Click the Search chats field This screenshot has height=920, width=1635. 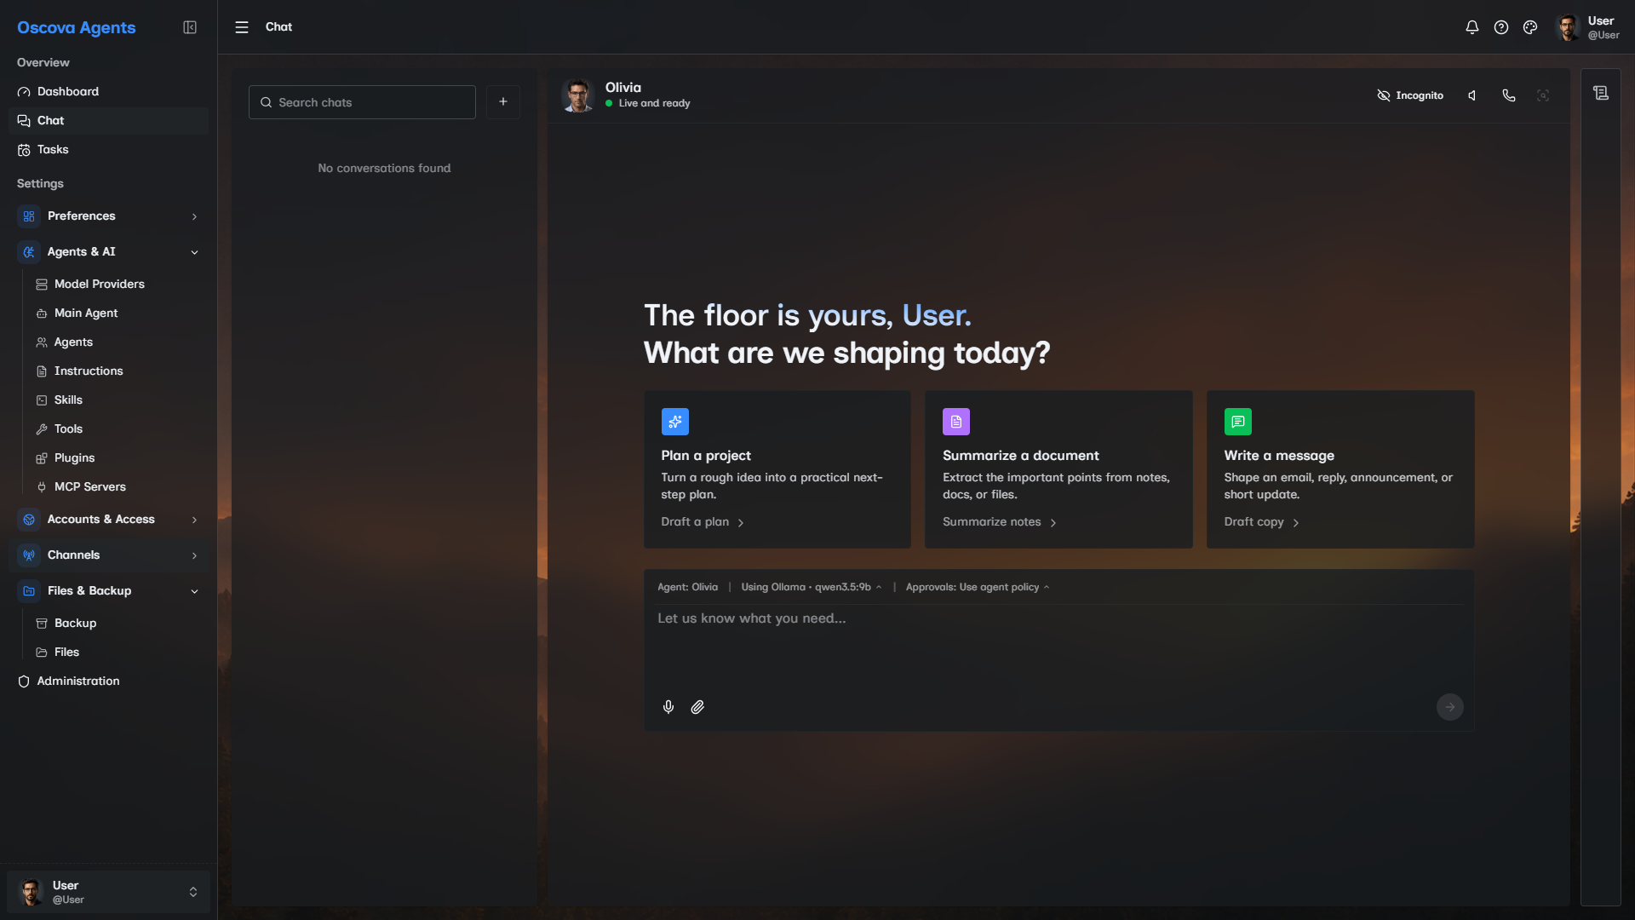point(362,102)
